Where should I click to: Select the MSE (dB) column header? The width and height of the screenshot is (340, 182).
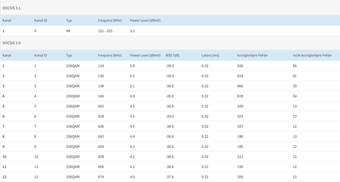[172, 55]
